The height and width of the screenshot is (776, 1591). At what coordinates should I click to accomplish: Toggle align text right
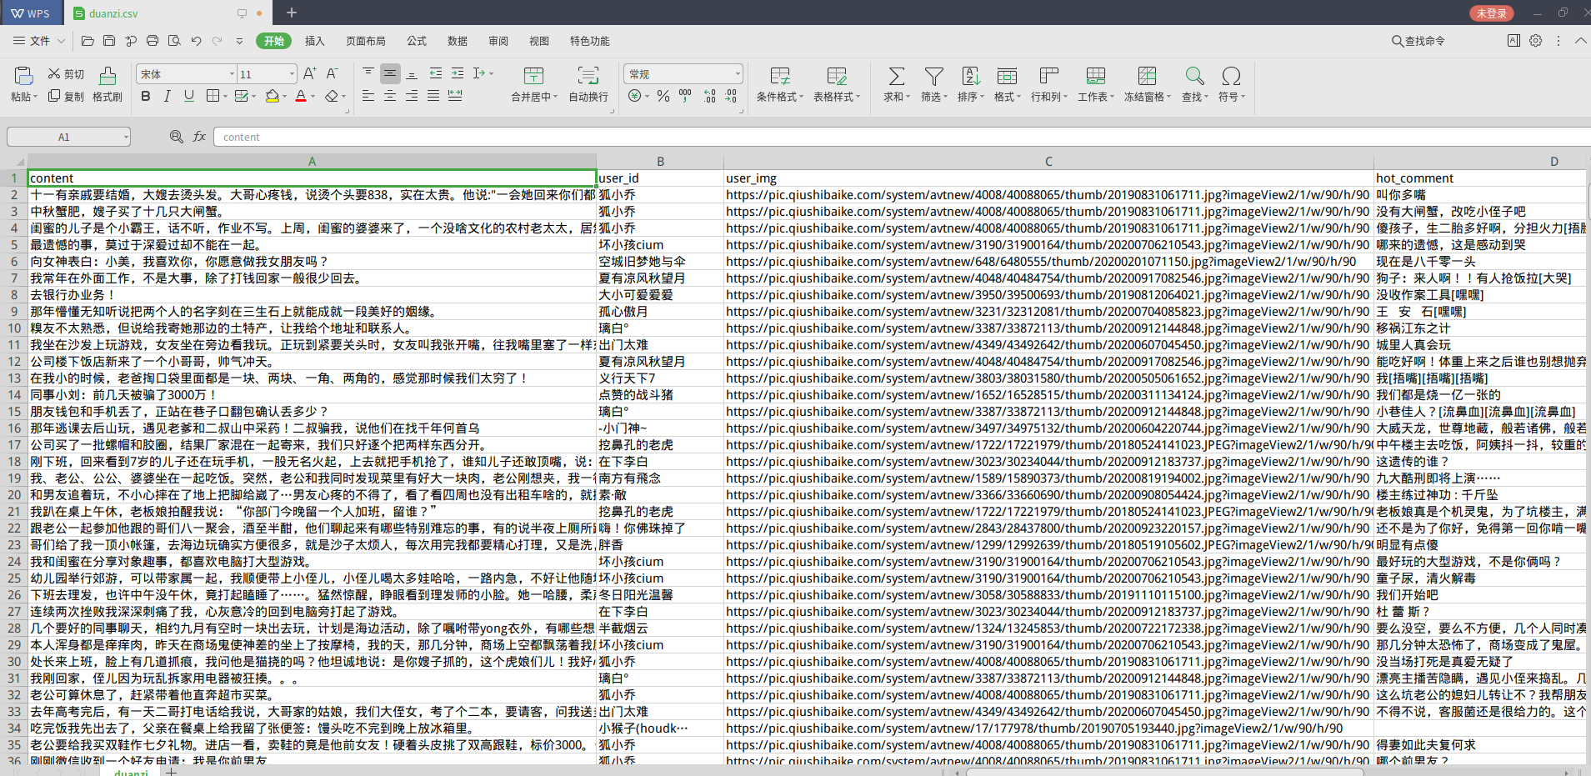tap(412, 97)
